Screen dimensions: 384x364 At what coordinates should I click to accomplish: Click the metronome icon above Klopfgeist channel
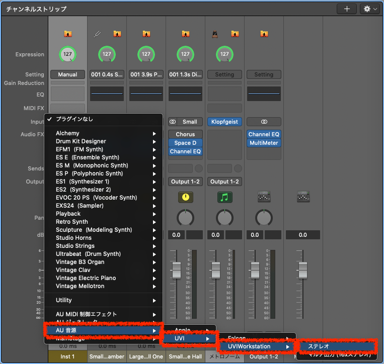215,34
